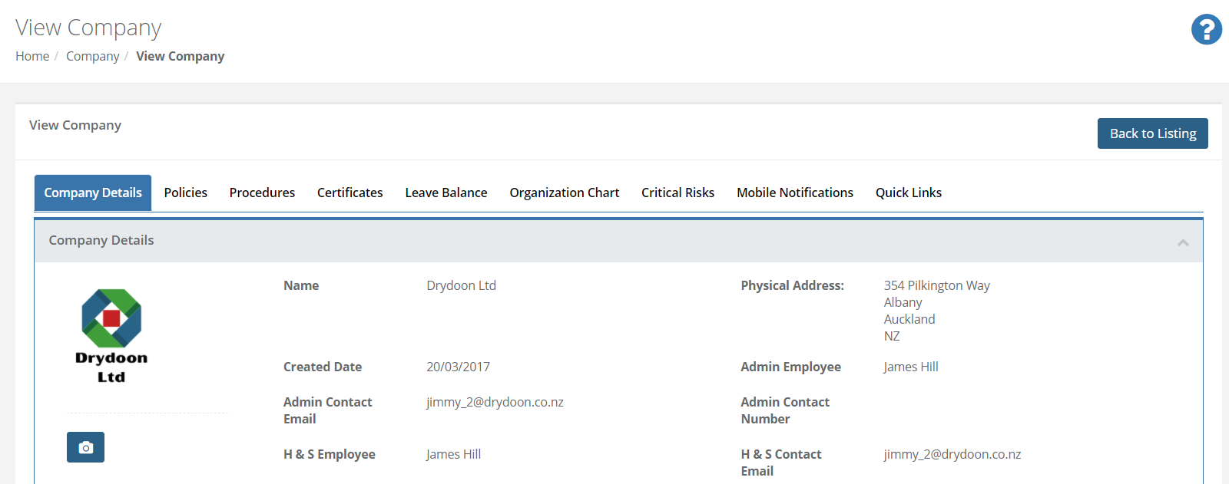Click the NZ address line
The image size is (1229, 484).
tap(892, 336)
